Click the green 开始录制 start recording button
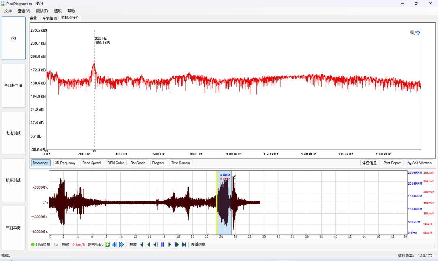438x261 pixels. click(41, 244)
